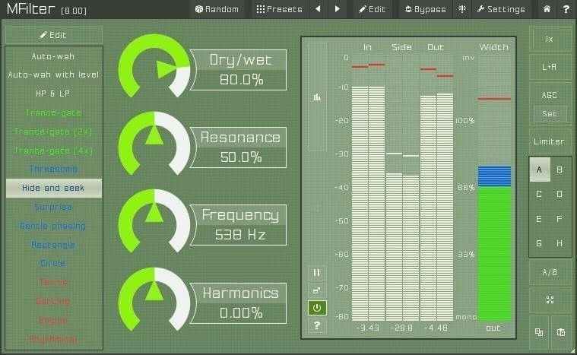
Task: Go to the next preset arrow
Action: (x=338, y=9)
